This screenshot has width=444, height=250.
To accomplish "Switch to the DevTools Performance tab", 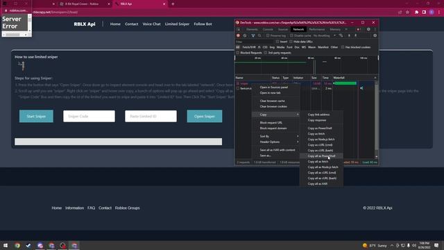I will pyautogui.click(x=317, y=29).
